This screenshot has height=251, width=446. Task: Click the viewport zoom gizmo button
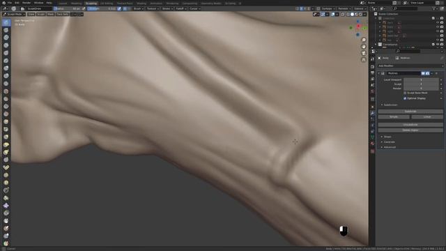(x=364, y=40)
